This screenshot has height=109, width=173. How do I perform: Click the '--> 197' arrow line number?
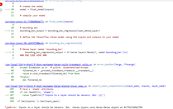pos(9,95)
